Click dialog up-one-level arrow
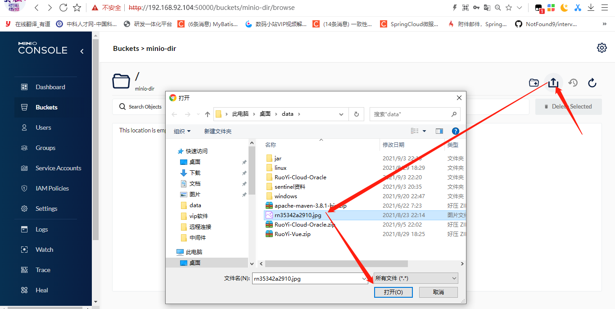The height and width of the screenshot is (309, 615). coord(208,114)
